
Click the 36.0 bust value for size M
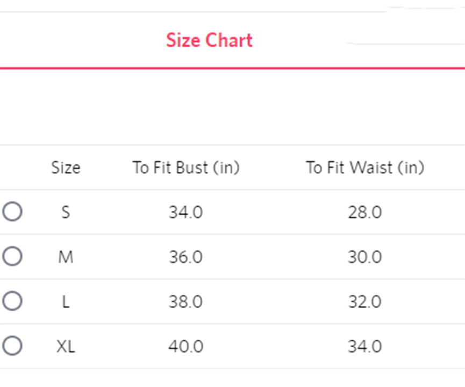[x=187, y=257]
